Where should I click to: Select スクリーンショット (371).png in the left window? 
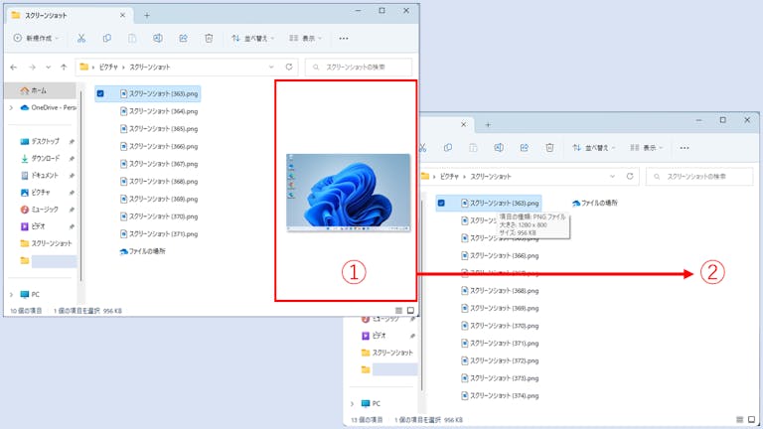159,234
